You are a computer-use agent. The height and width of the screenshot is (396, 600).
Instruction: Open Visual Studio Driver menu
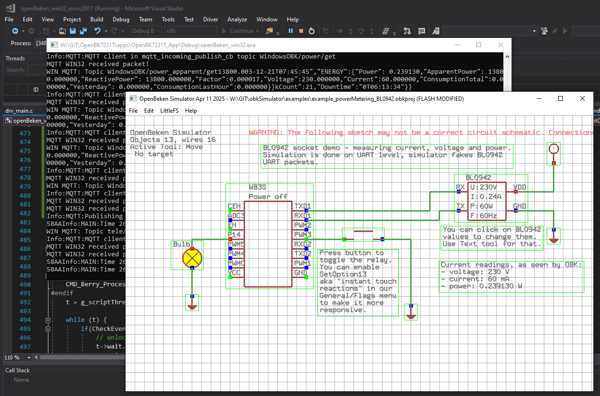[x=210, y=19]
